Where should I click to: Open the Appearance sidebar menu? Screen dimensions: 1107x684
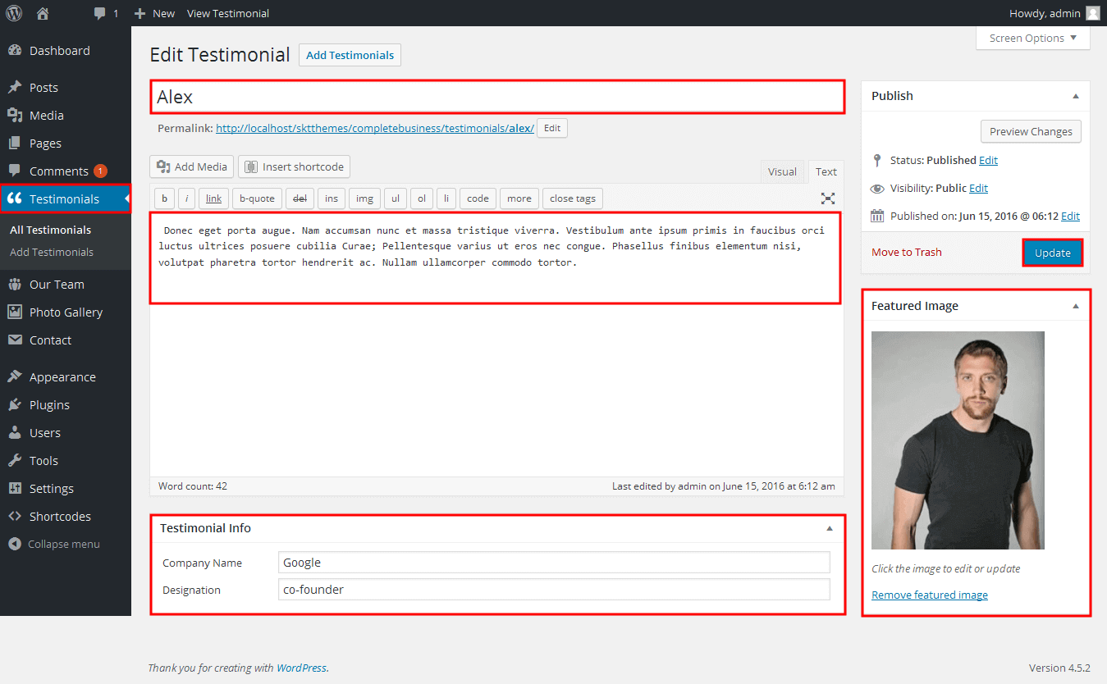pyautogui.click(x=66, y=377)
